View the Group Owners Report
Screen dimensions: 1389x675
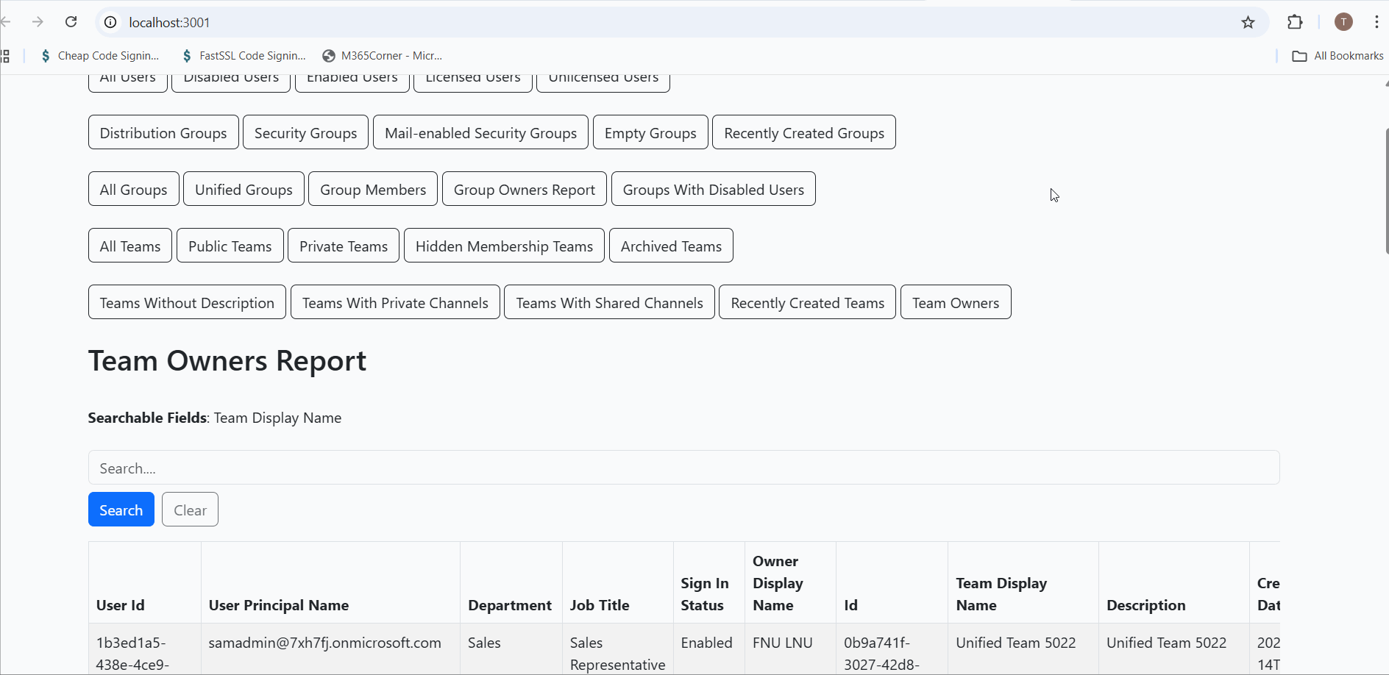(524, 189)
